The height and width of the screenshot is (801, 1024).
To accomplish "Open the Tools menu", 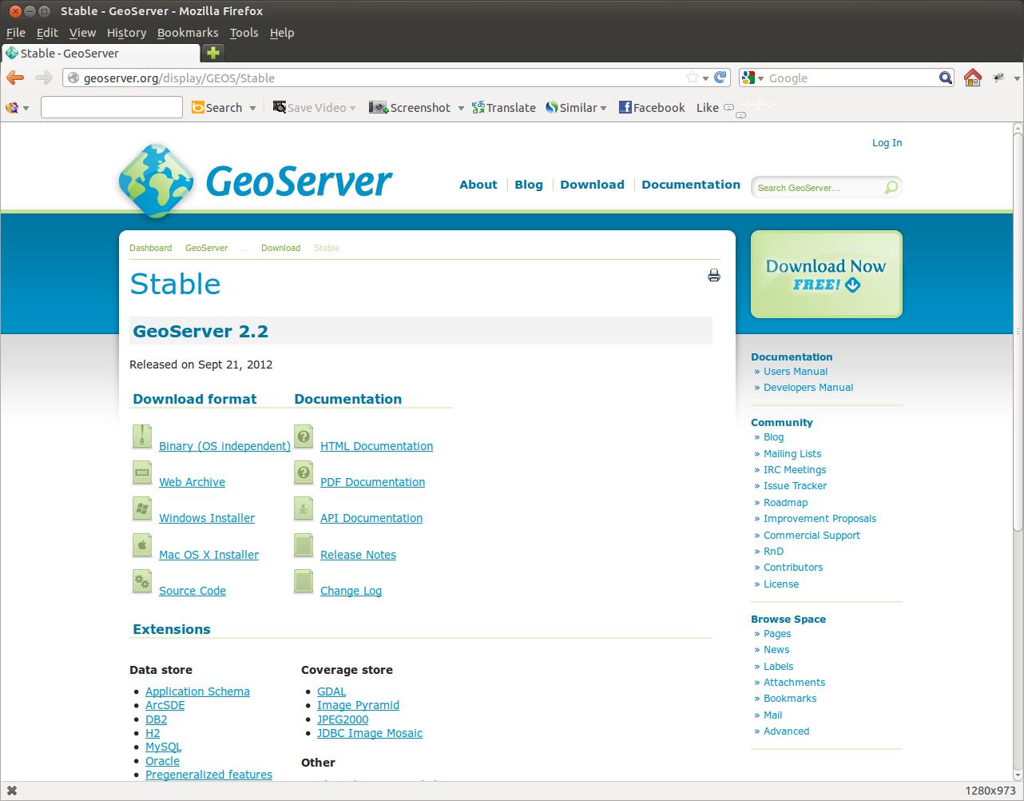I will point(244,33).
